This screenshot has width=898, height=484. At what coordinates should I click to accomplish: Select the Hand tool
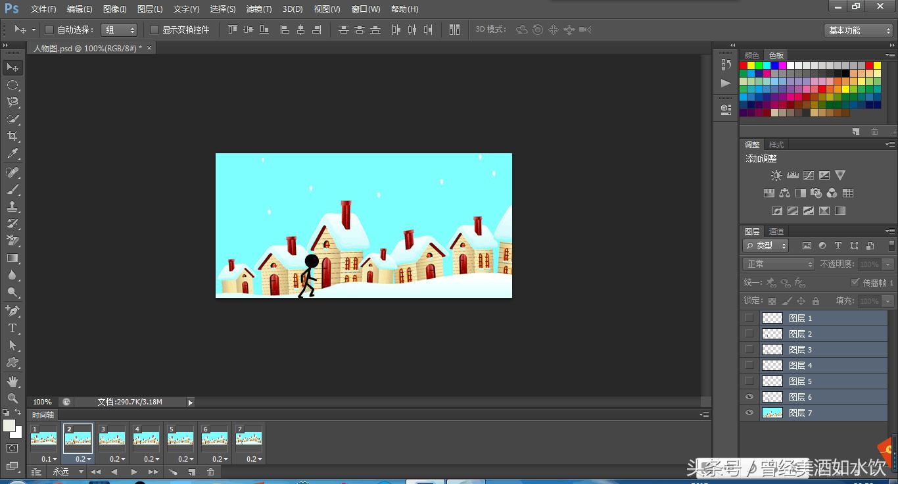point(12,381)
